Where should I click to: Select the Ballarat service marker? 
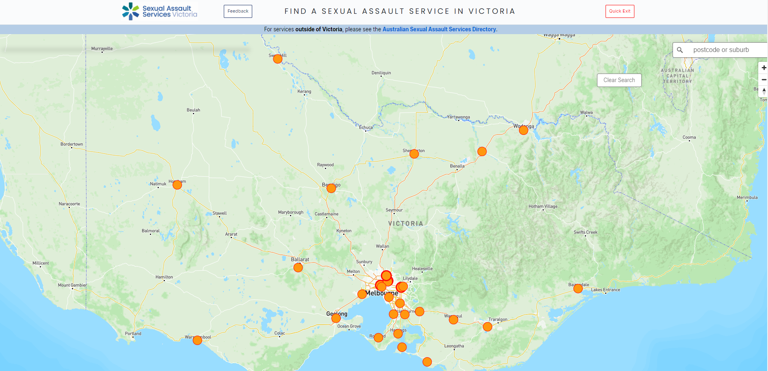click(298, 267)
